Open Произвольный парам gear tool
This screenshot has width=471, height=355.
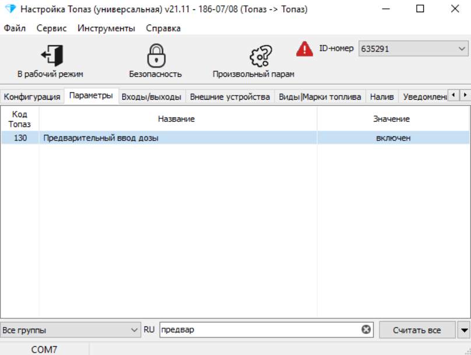tap(254, 62)
